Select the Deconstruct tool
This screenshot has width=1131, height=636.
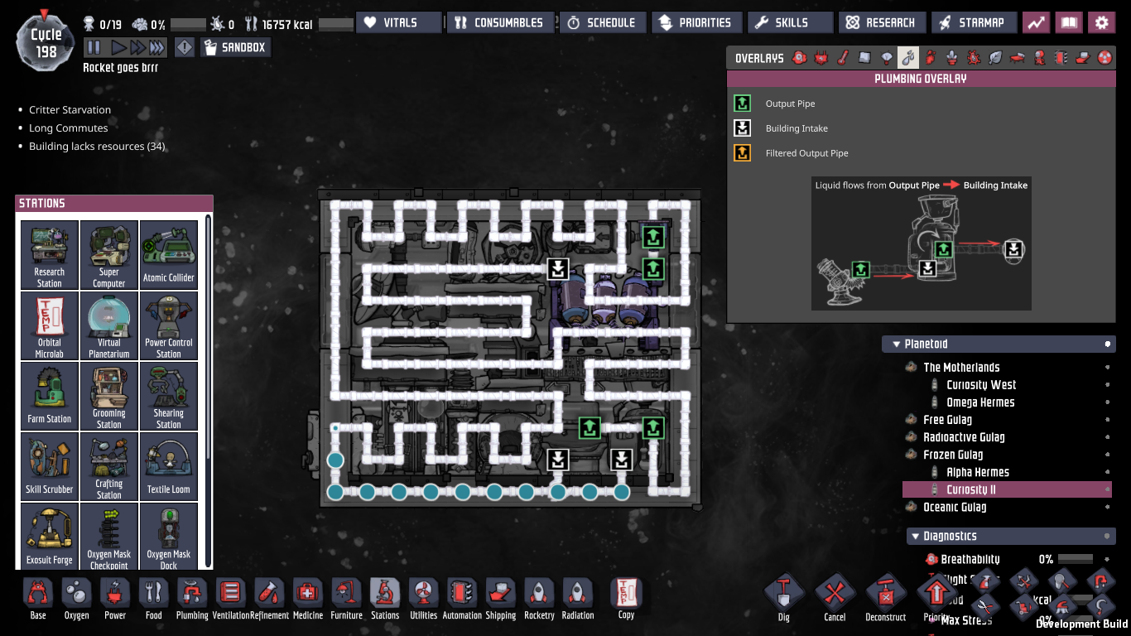coord(886,595)
